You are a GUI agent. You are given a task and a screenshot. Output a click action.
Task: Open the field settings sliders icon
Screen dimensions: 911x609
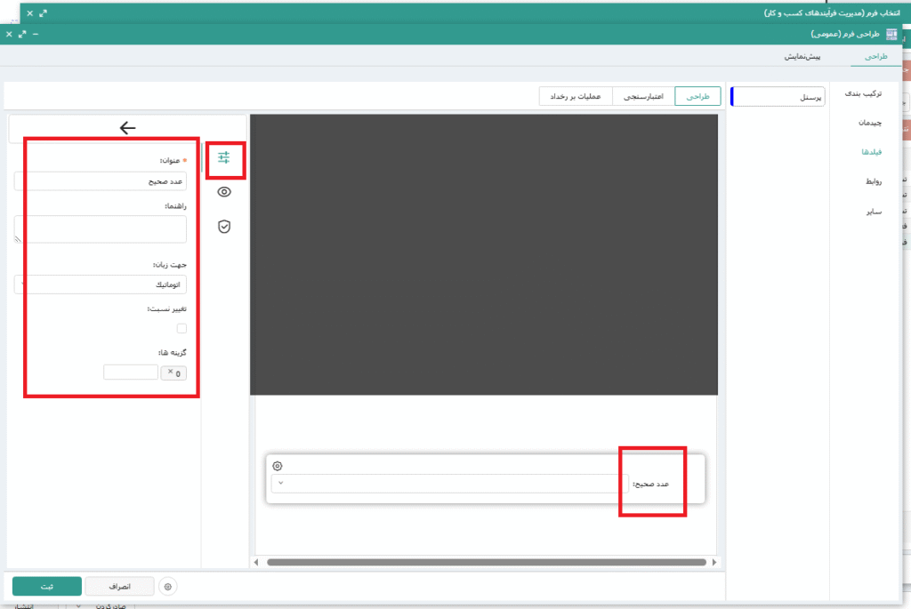tap(223, 157)
